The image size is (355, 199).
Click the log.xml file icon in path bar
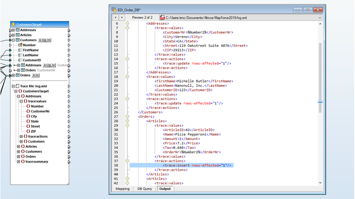[x=162, y=17]
